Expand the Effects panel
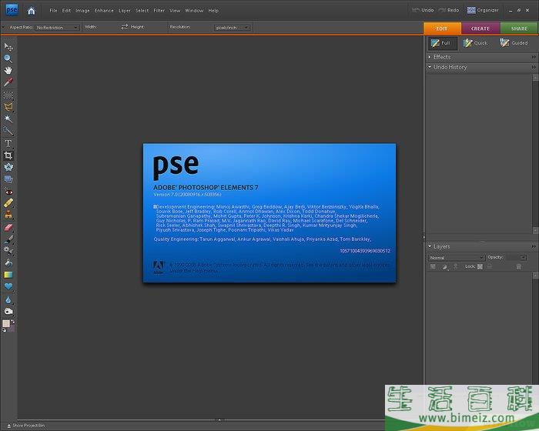 coord(430,57)
